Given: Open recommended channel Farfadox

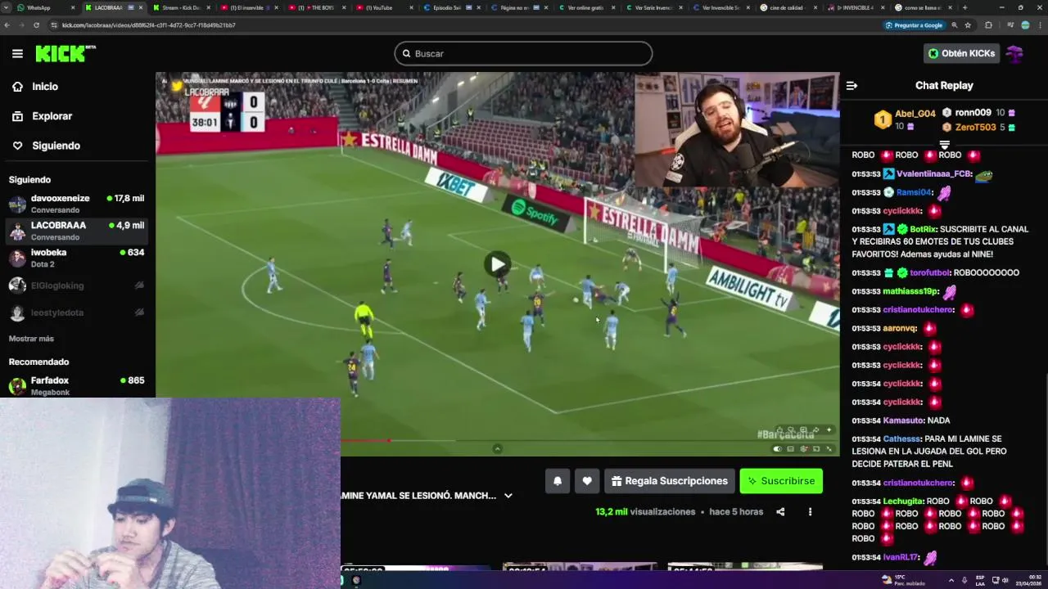Looking at the screenshot, I should point(77,386).
